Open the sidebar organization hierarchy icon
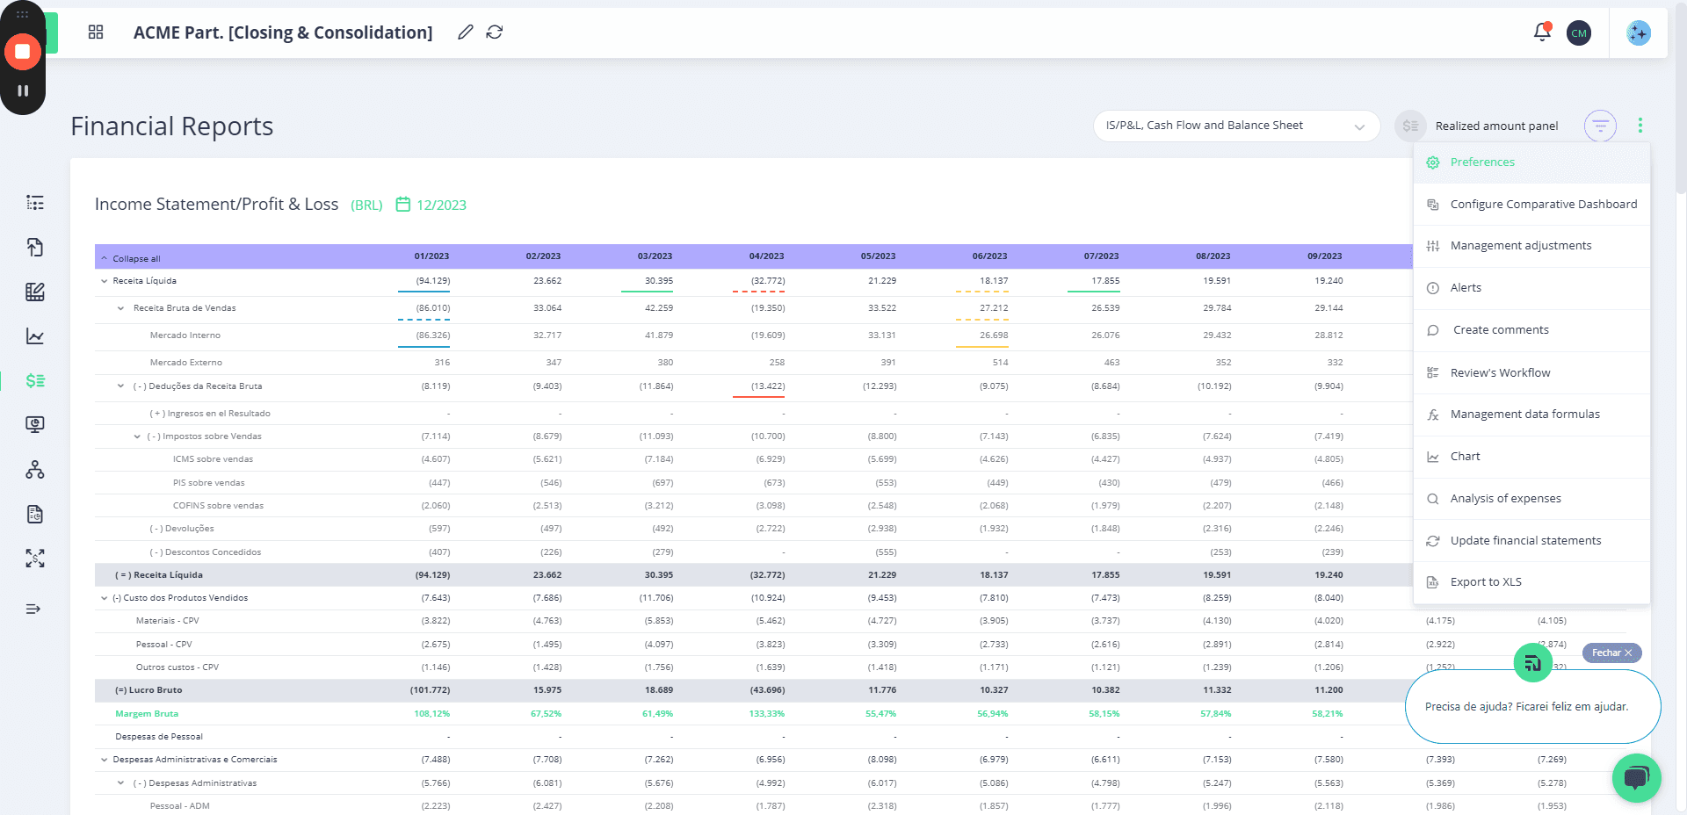Image resolution: width=1687 pixels, height=815 pixels. tap(35, 470)
